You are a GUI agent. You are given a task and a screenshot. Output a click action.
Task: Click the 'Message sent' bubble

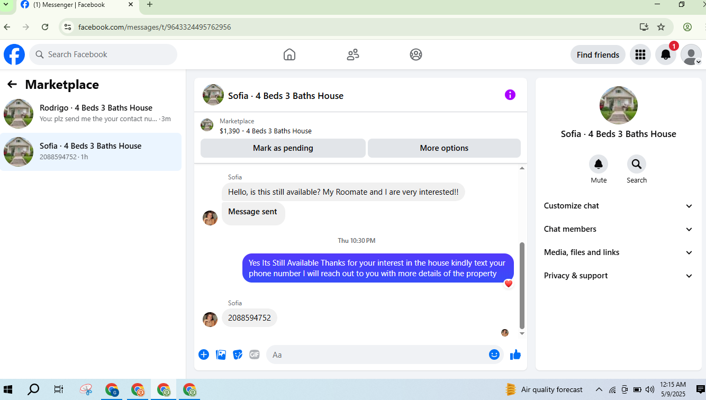tap(253, 213)
